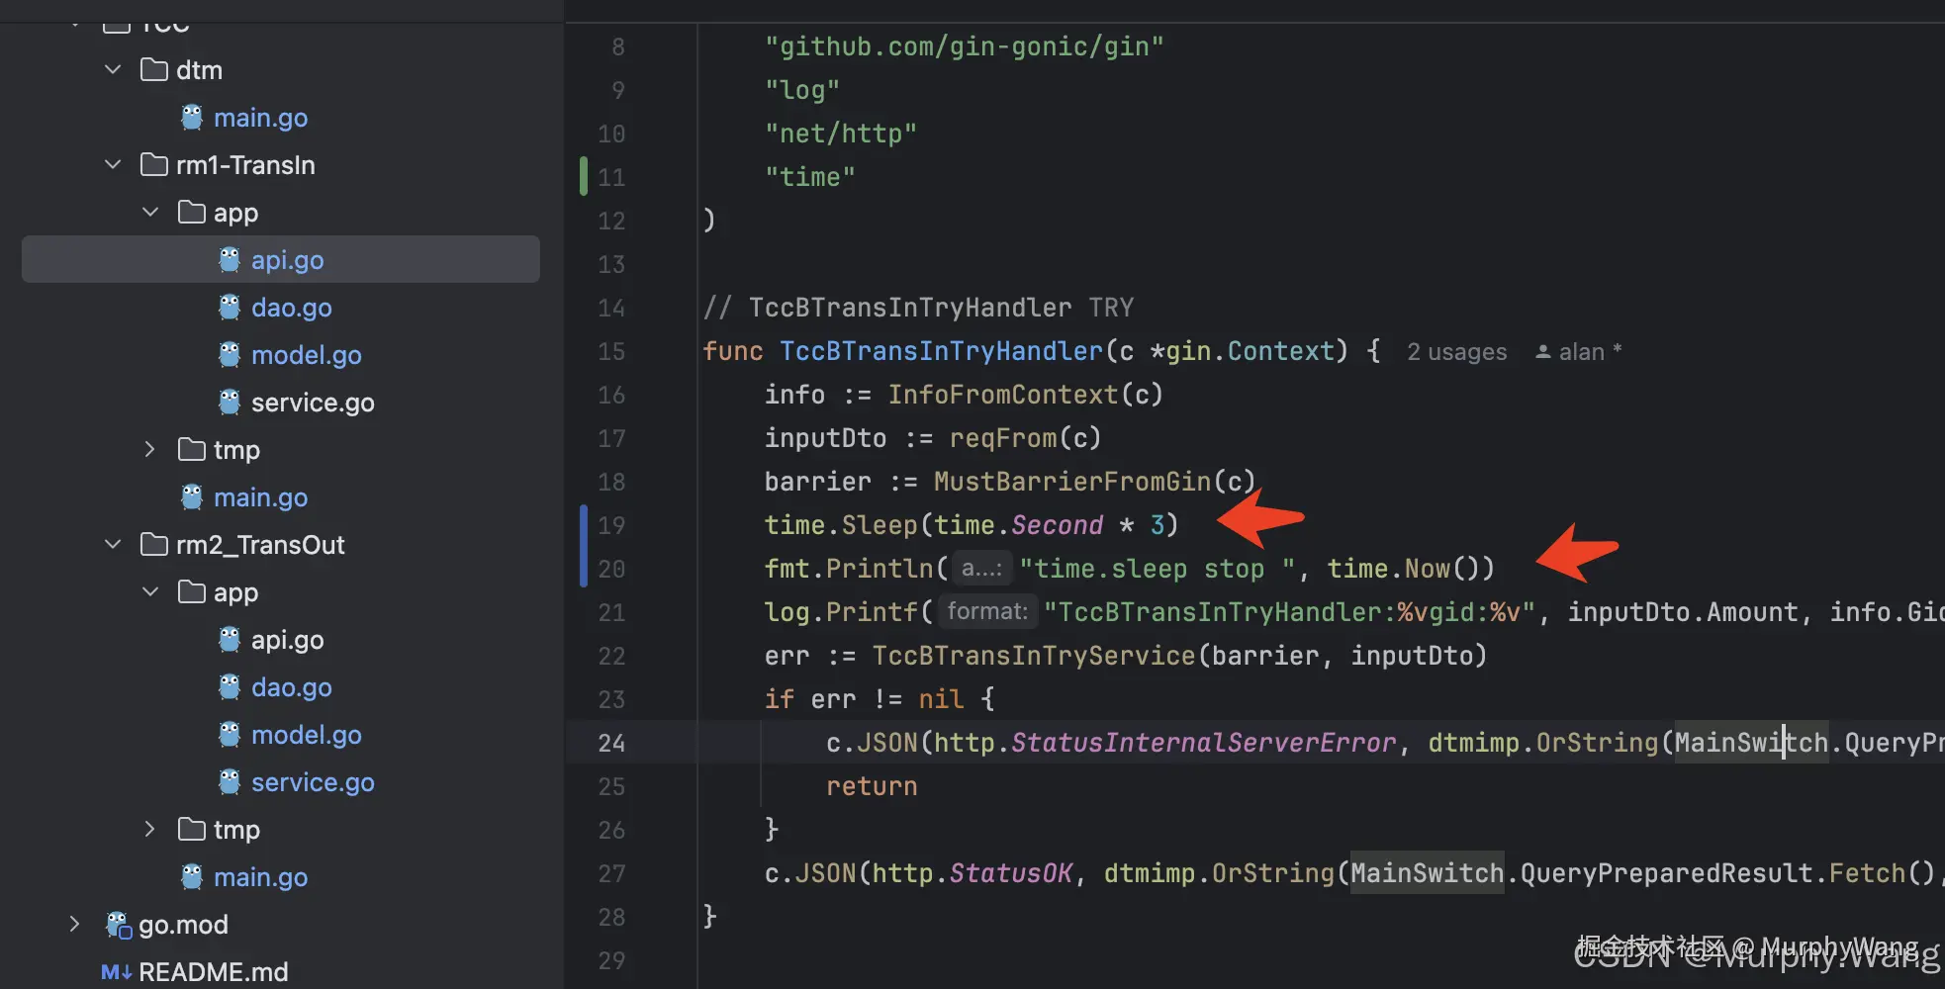Screen dimensions: 1945x989
Task: Click the blue change marker beside line 19
Action: [584, 546]
